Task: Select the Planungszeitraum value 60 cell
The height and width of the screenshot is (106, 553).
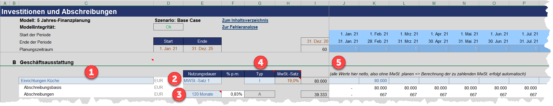Action: click(x=315, y=49)
